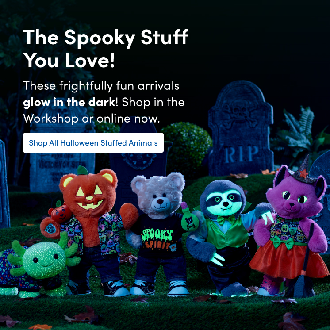Viewport: 330px width, 330px height.
Task: Select the pumpkin-head bear's jack-o'-lantern face
Action: click(90, 197)
